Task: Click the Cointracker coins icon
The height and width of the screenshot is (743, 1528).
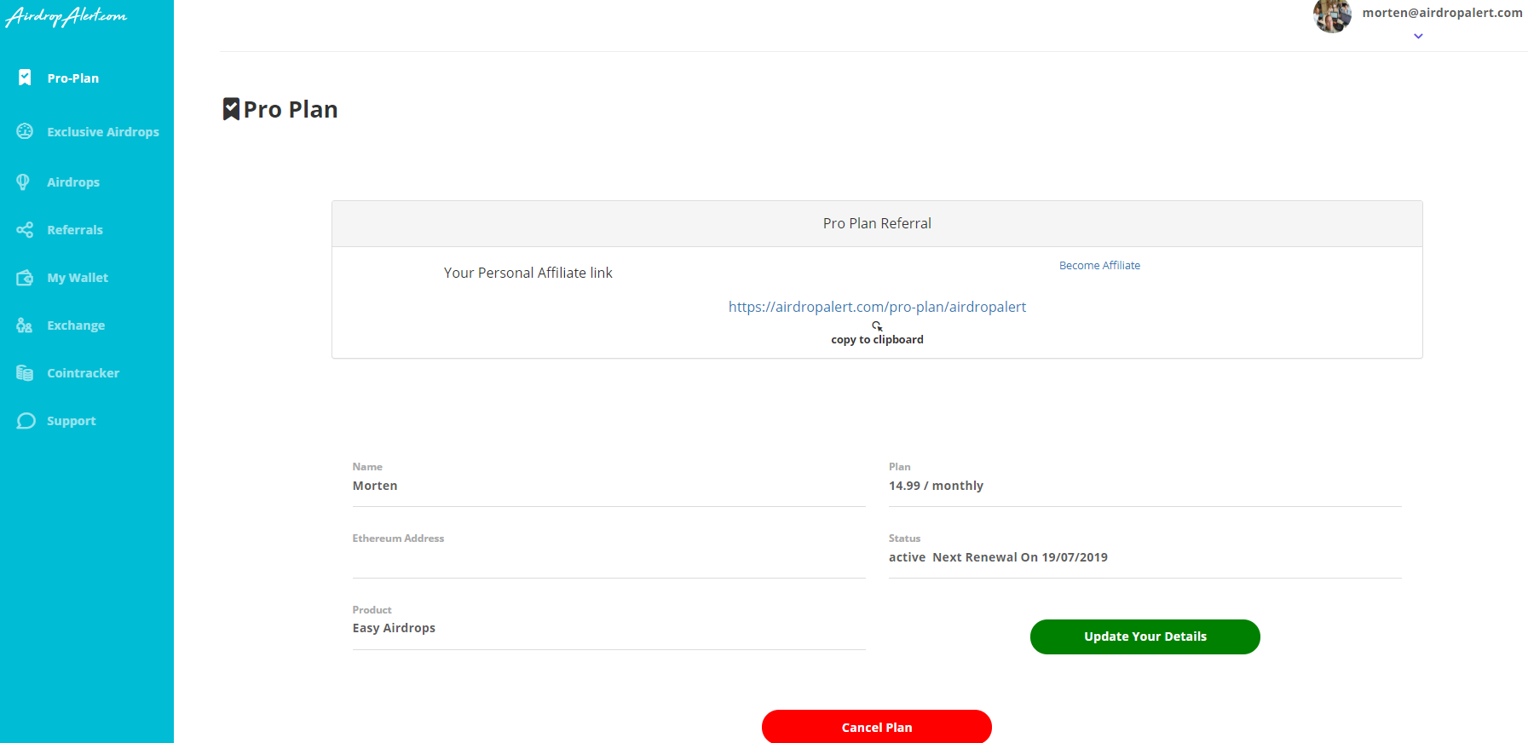Action: click(25, 373)
